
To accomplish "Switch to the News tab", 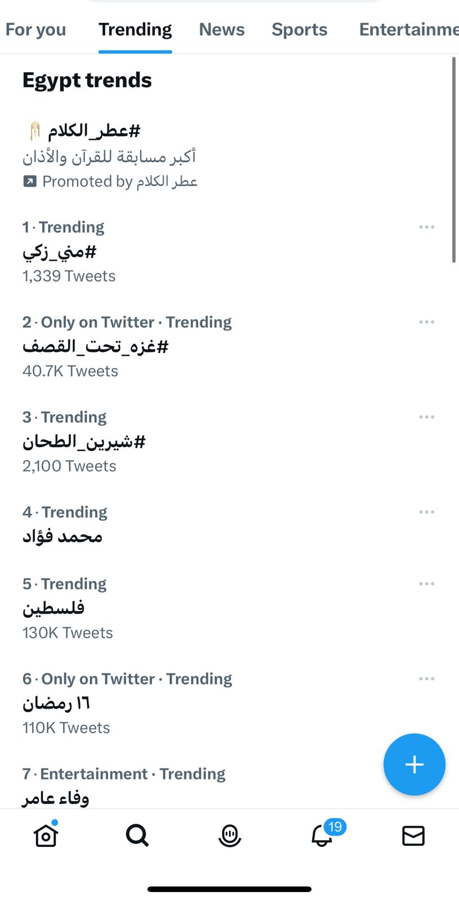I will pyautogui.click(x=222, y=29).
